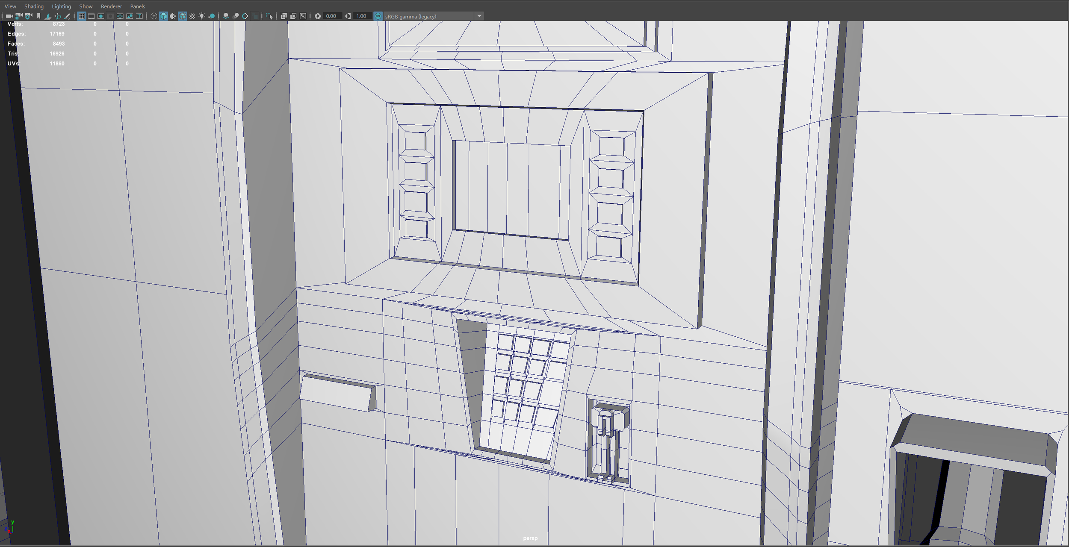The height and width of the screenshot is (547, 1069).
Task: Click the Isolate Select icon
Action: pos(269,16)
